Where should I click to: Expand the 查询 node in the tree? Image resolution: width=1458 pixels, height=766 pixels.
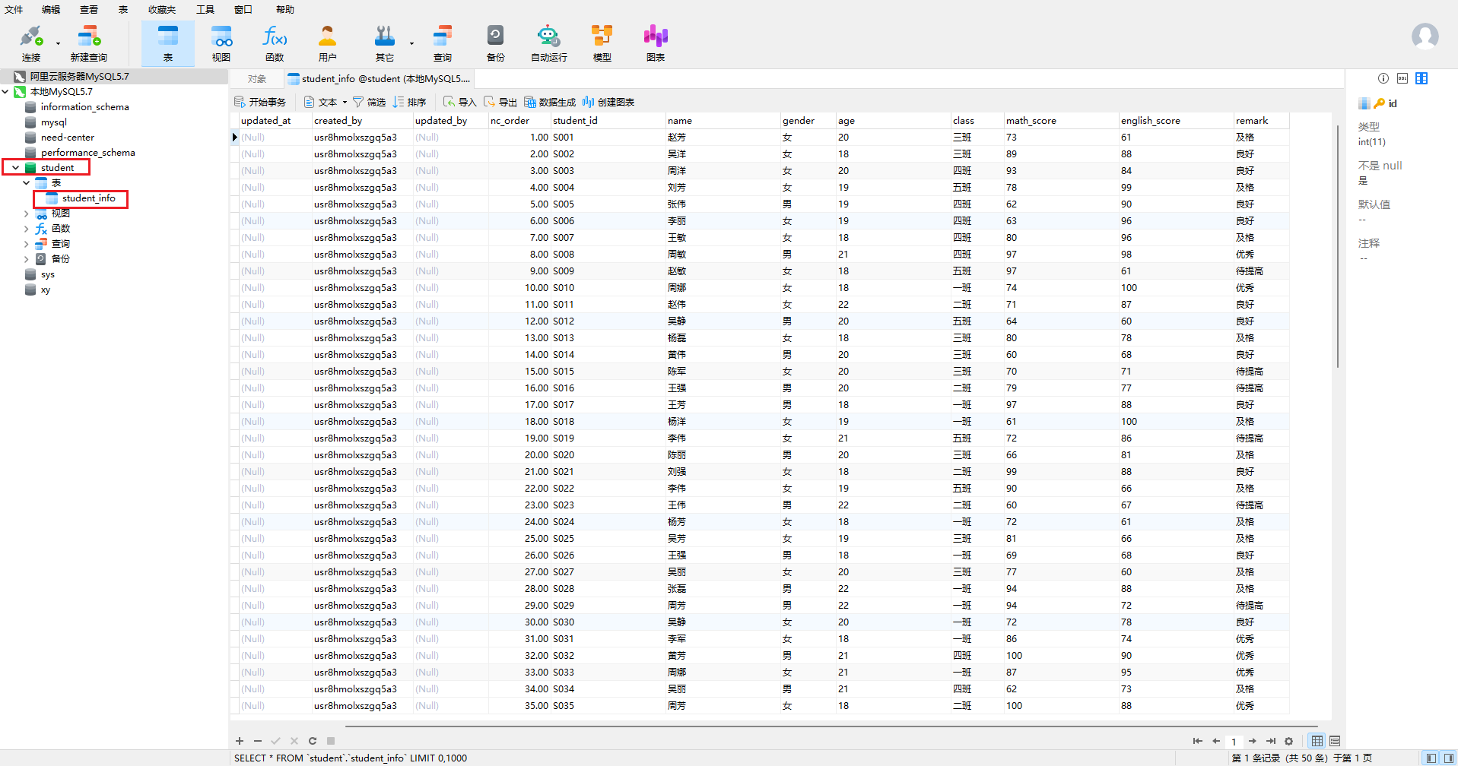click(27, 244)
